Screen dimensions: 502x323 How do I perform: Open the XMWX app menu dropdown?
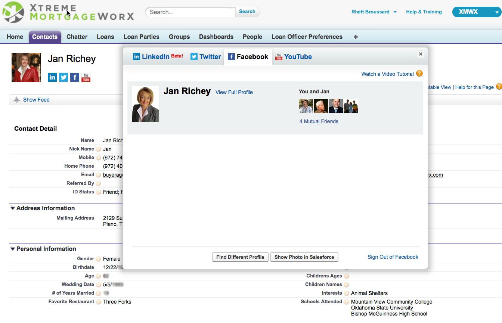pyautogui.click(x=477, y=12)
